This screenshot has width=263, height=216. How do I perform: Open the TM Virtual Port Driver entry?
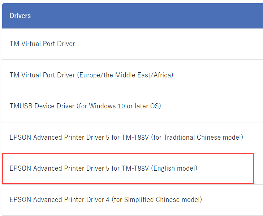(42, 44)
